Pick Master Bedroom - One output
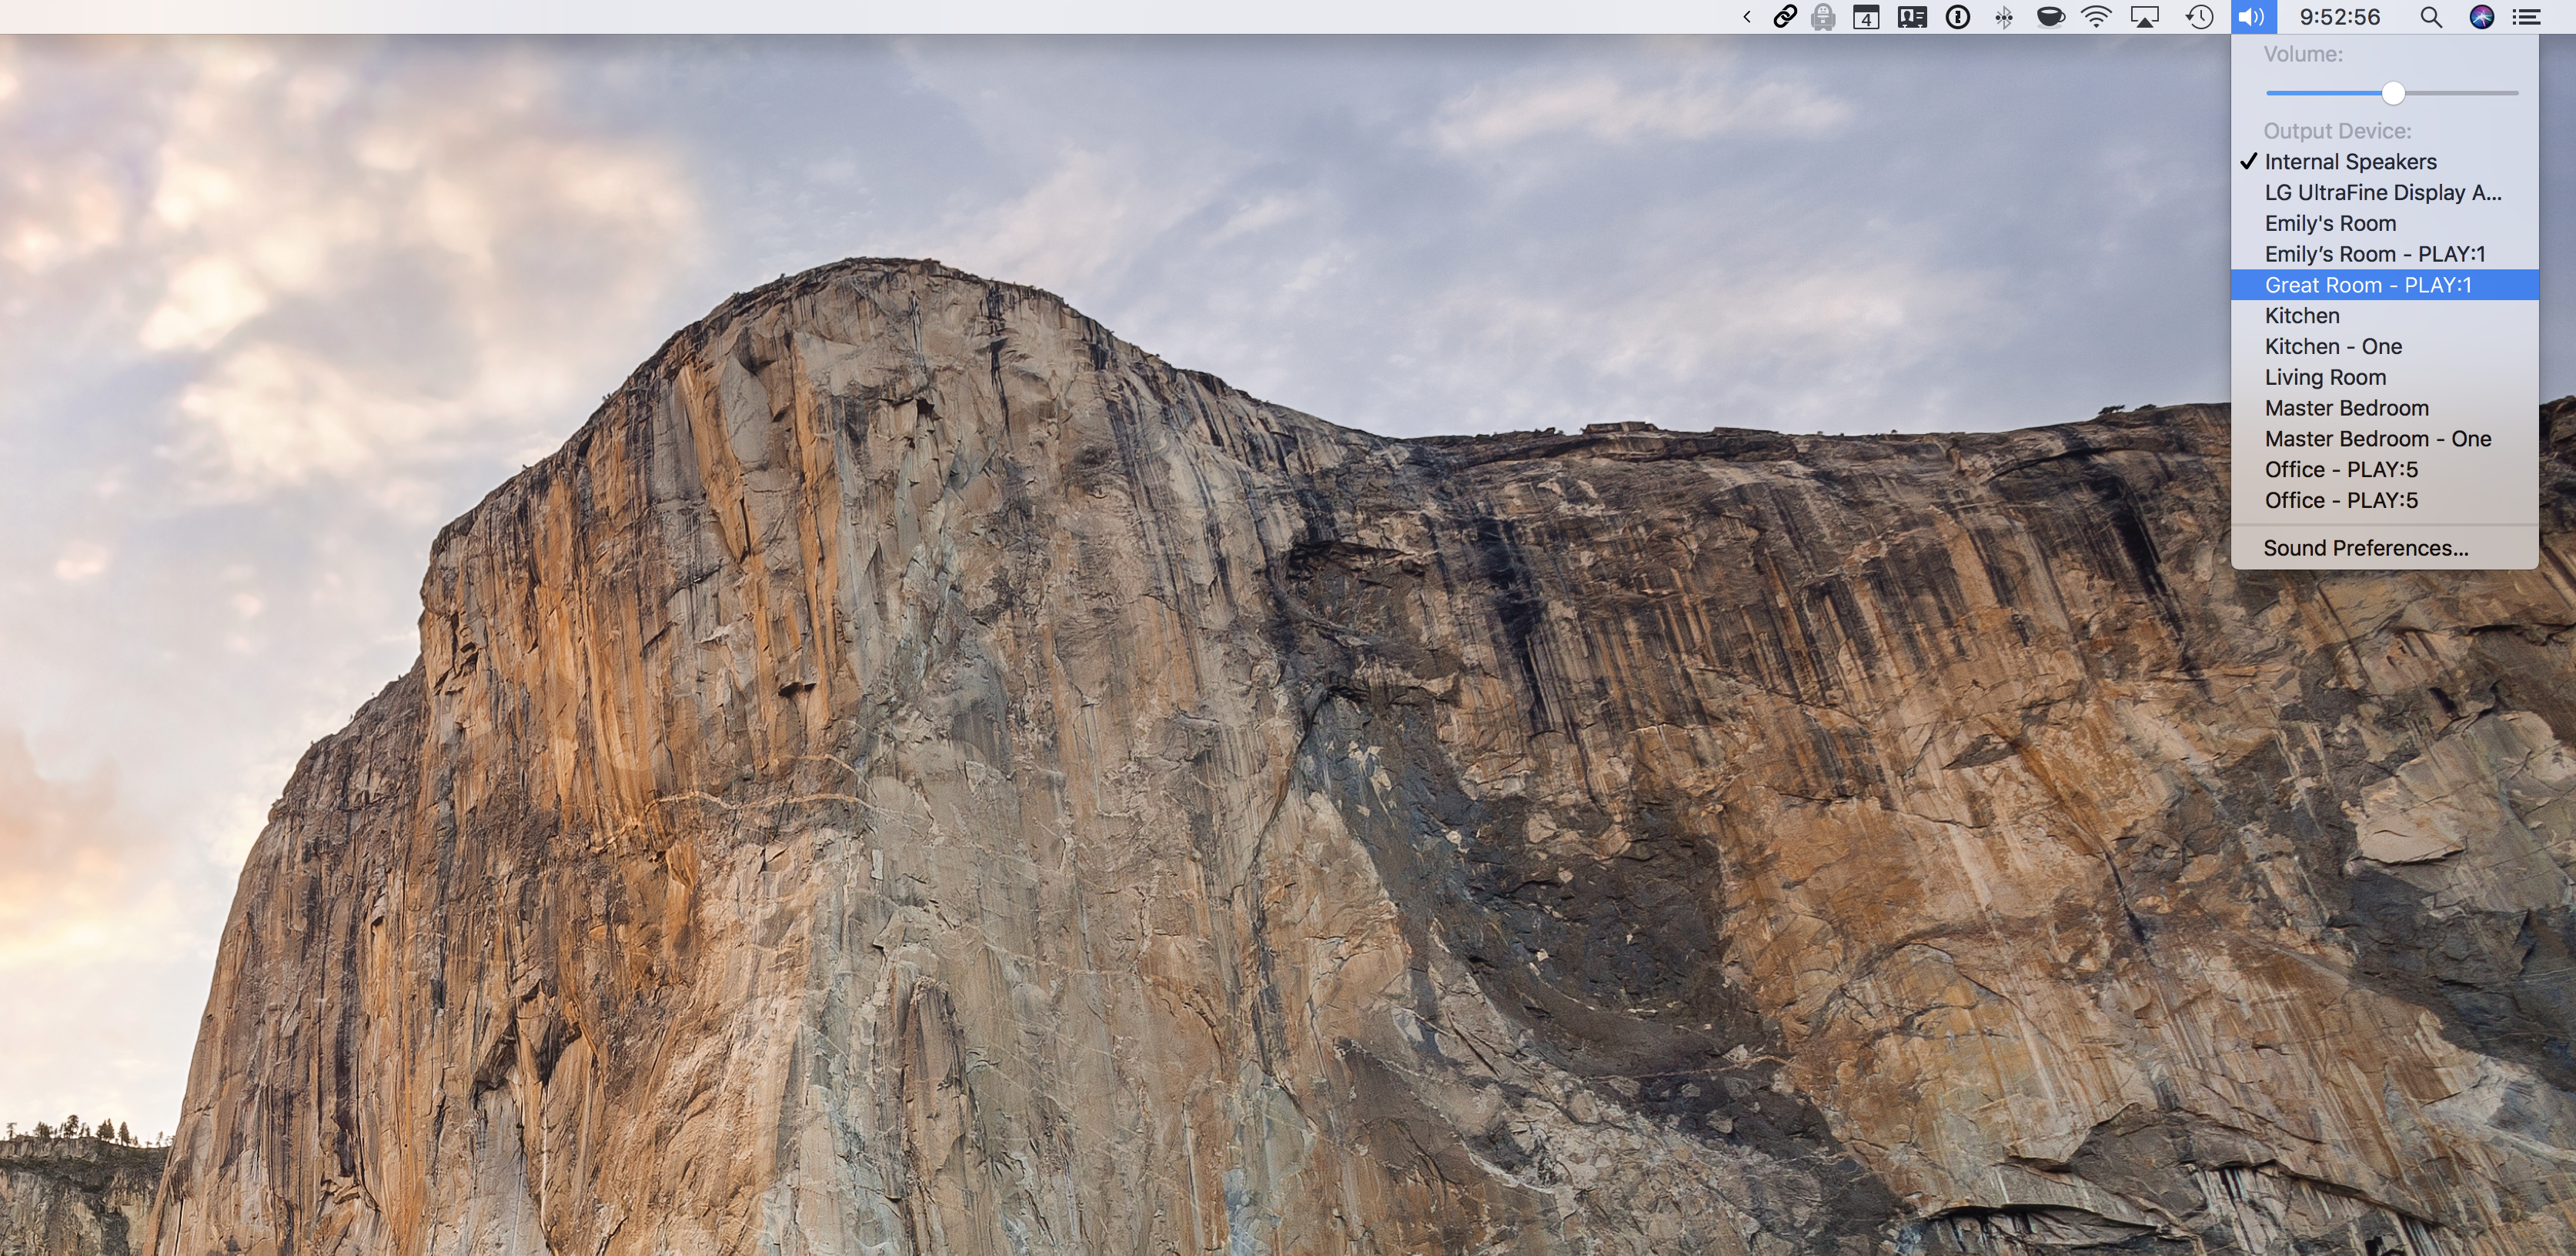 coord(2377,439)
